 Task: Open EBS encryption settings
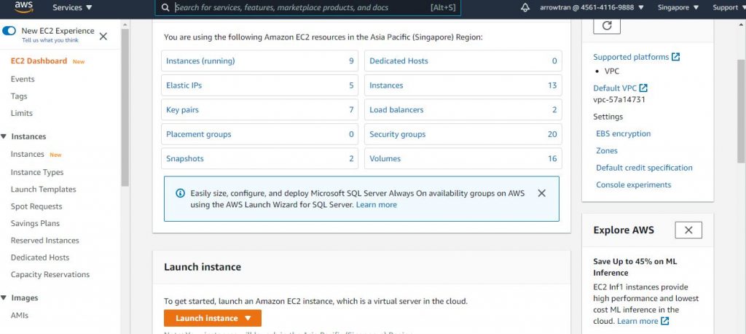click(624, 134)
